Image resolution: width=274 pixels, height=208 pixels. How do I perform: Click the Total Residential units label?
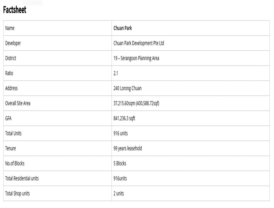(x=22, y=178)
